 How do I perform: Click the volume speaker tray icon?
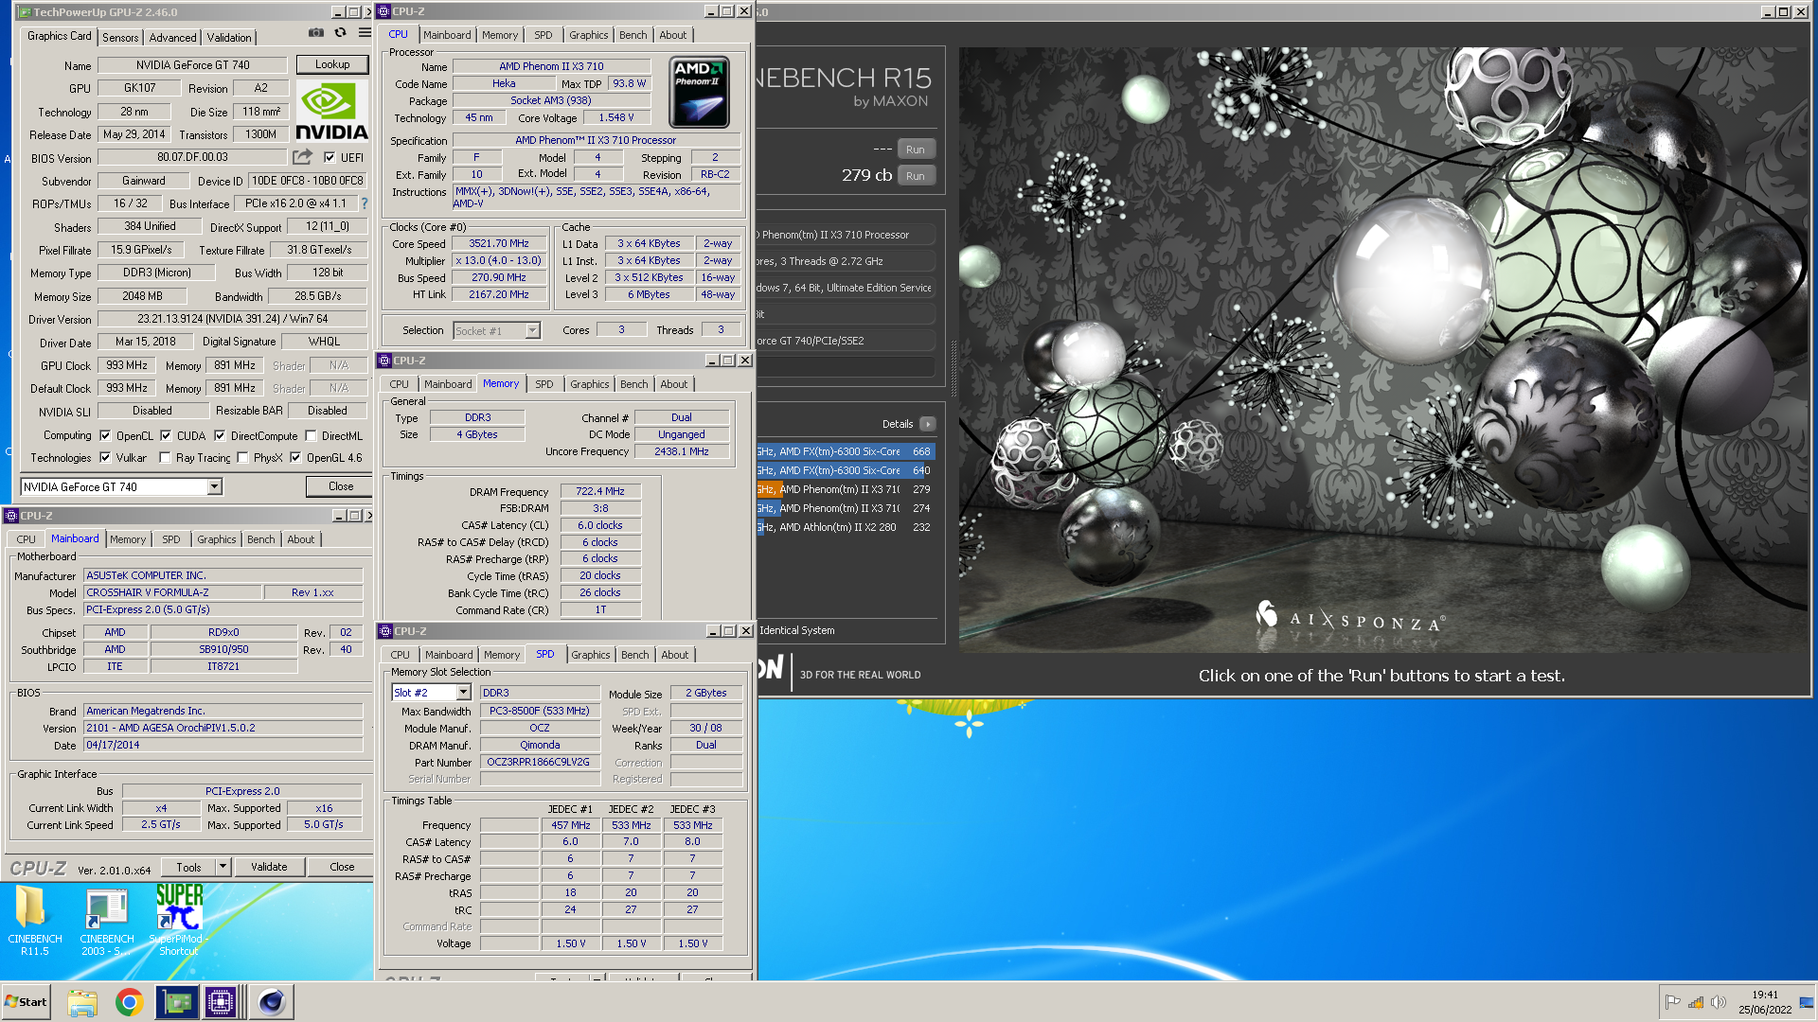pyautogui.click(x=1718, y=1003)
